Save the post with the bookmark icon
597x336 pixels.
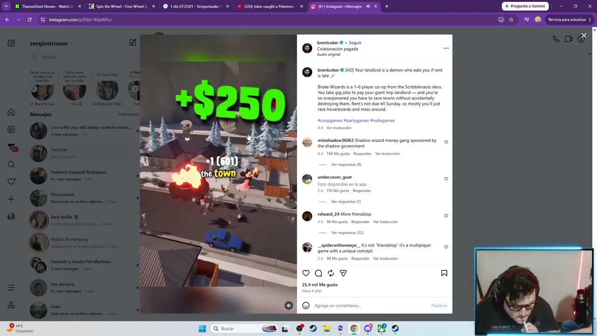coord(444,273)
